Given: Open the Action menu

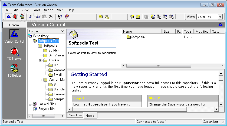Looking at the screenshot, I should tap(48, 10).
